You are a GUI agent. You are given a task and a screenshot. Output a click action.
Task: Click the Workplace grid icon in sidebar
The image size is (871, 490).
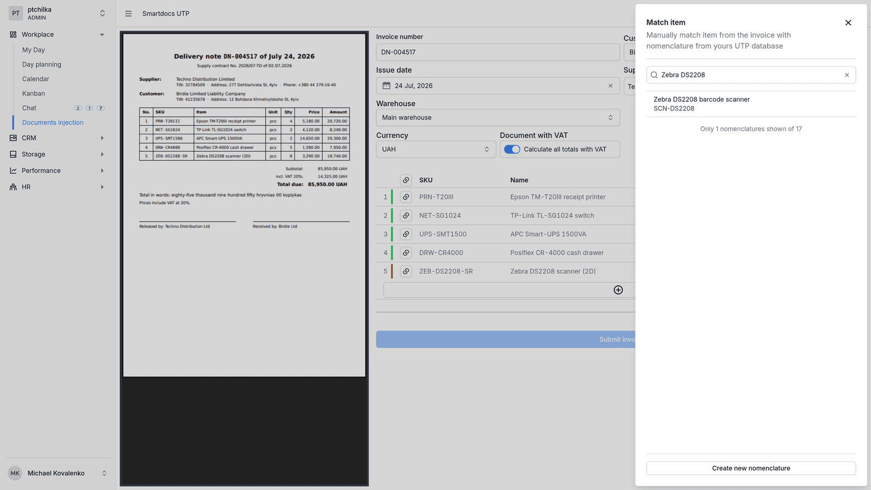13,34
